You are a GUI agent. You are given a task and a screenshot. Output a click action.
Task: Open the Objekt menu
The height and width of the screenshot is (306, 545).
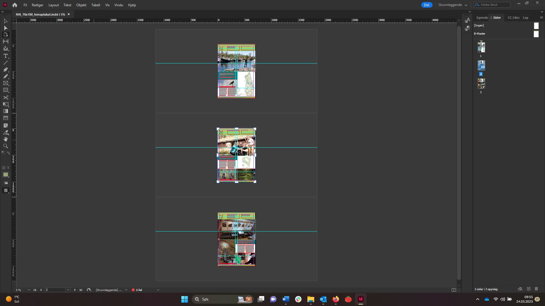click(x=81, y=5)
